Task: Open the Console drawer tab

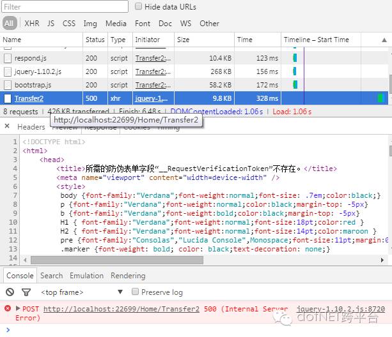Action: tap(20, 276)
